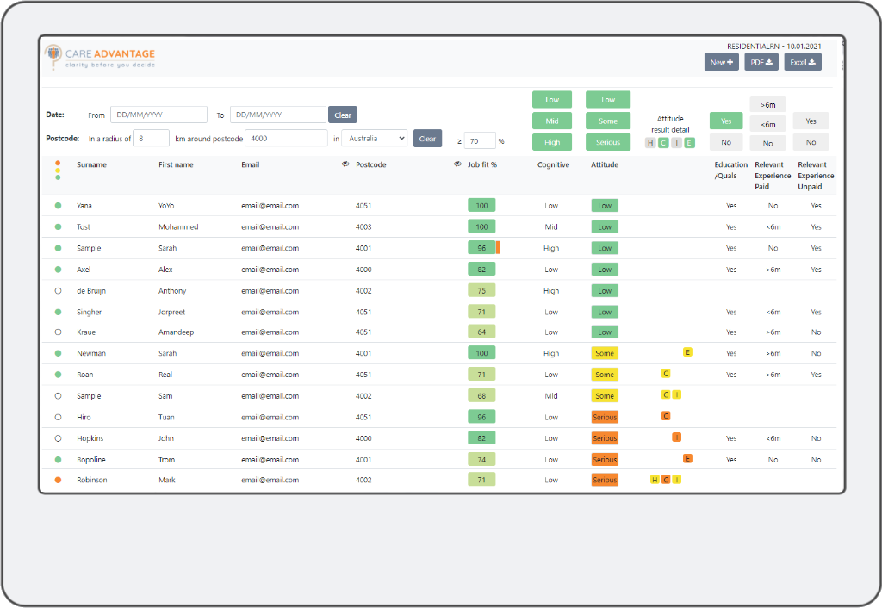This screenshot has height=608, width=882.
Task: Toggle the H attitude detail filter
Action: (x=651, y=143)
